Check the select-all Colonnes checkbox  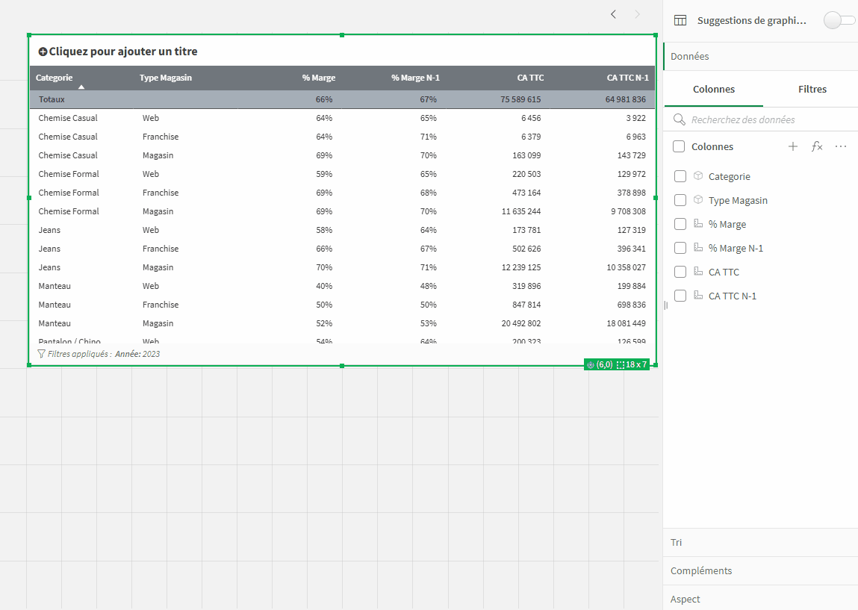[679, 146]
